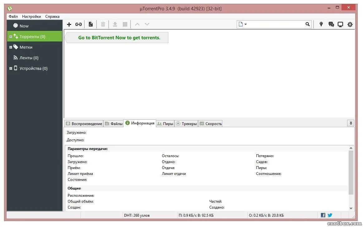Click info pane scrollbar down arrow
Viewport: 363px width, 227px height.
[351, 208]
